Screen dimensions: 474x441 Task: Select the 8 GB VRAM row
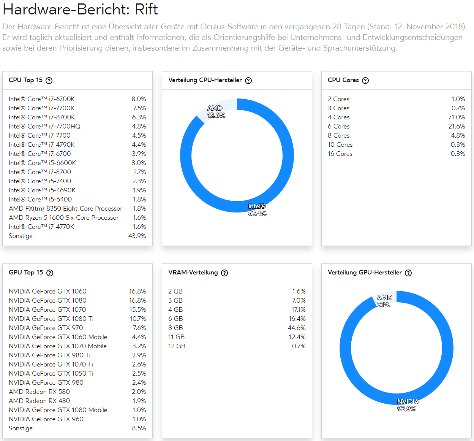[x=237, y=328]
